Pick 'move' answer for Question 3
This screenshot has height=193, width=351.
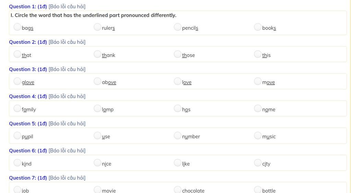258,81
